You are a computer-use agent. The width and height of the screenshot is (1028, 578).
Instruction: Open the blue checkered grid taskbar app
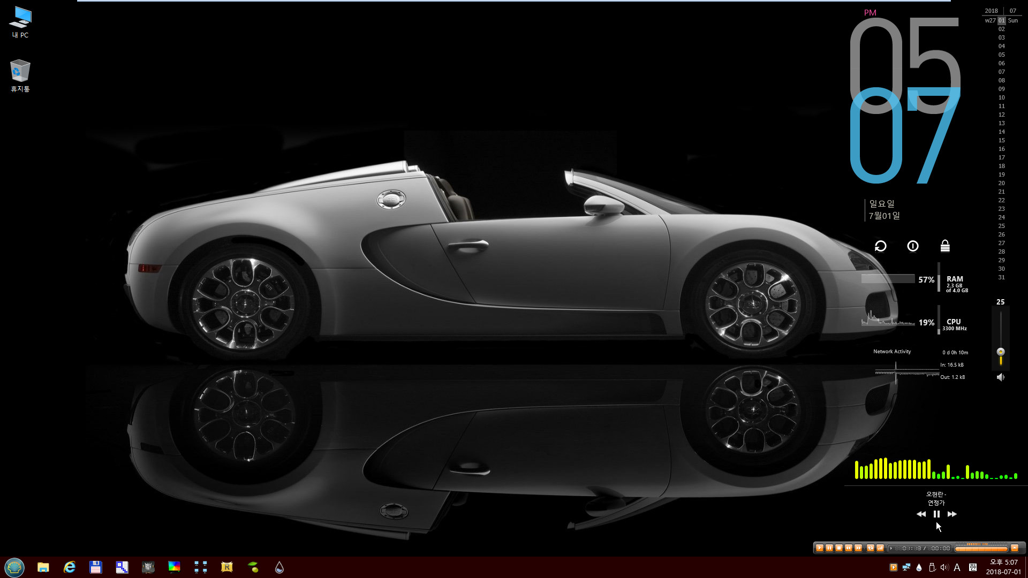click(x=122, y=567)
